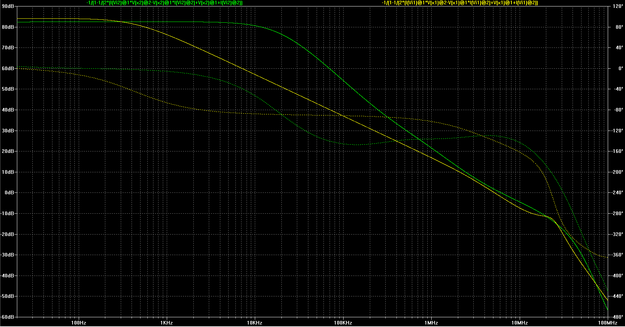Viewport: 625px width, 327px height.
Task: Click the "70dB" left axis value
Action: pyautogui.click(x=8, y=47)
